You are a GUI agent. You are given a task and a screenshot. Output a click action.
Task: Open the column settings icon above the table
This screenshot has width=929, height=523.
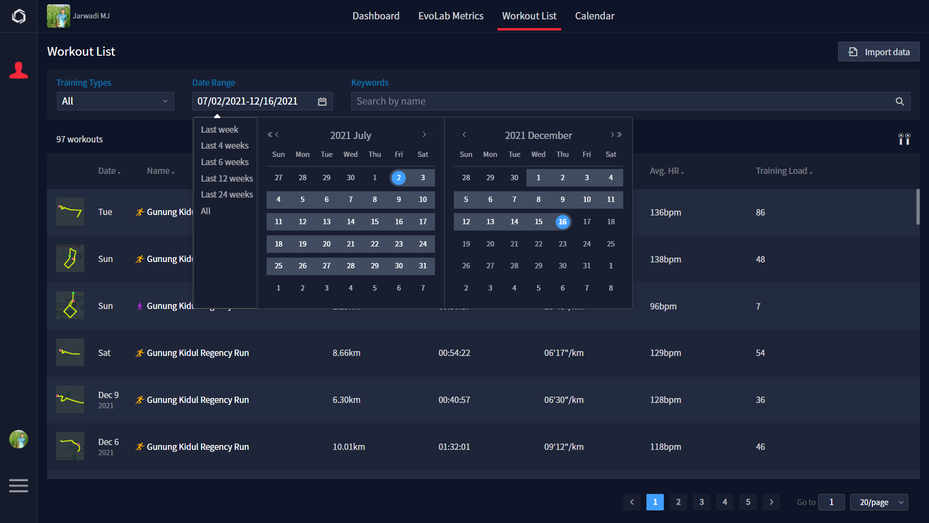pyautogui.click(x=904, y=139)
